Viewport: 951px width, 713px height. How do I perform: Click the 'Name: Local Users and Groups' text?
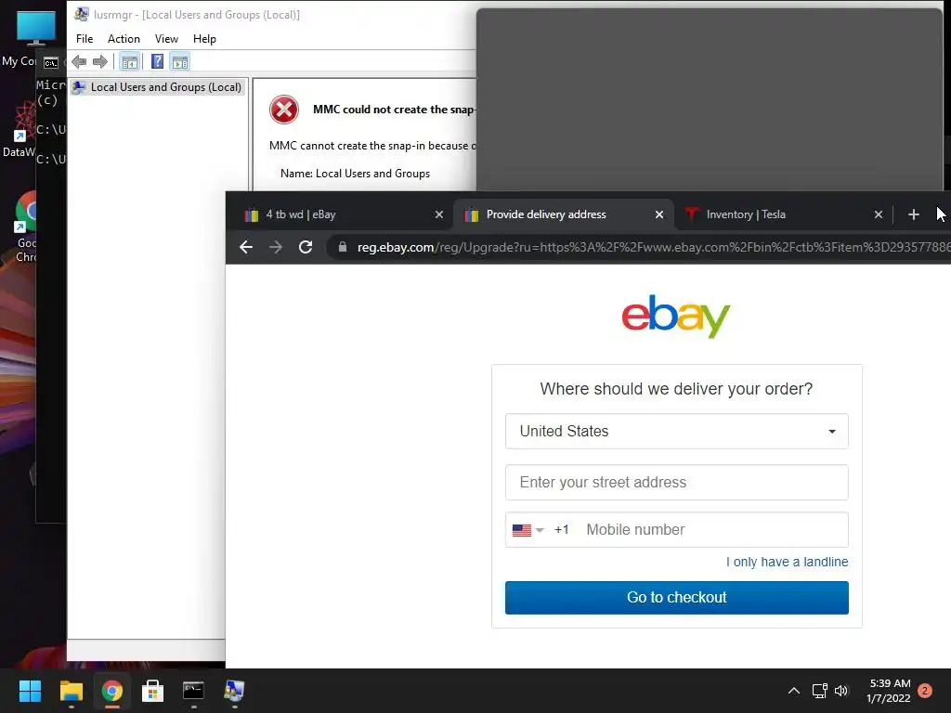355,174
